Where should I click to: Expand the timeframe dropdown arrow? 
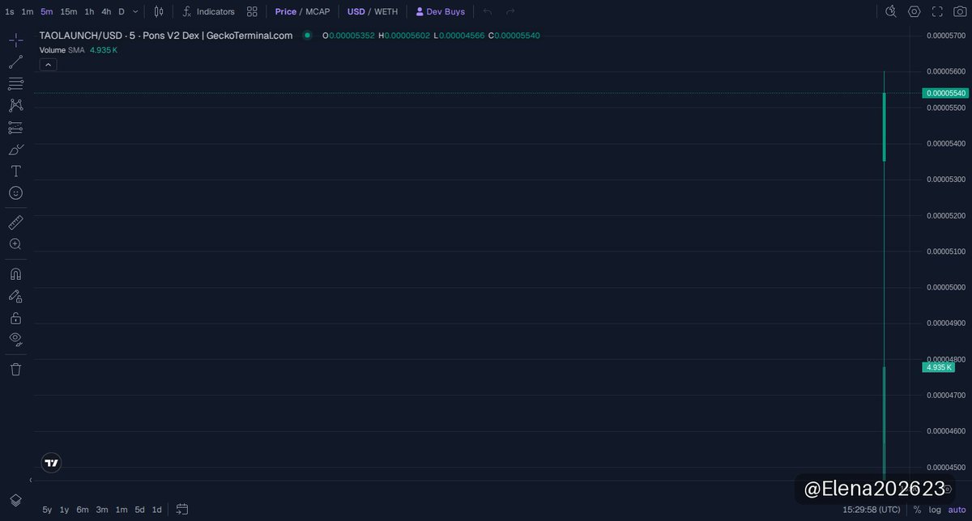click(135, 11)
